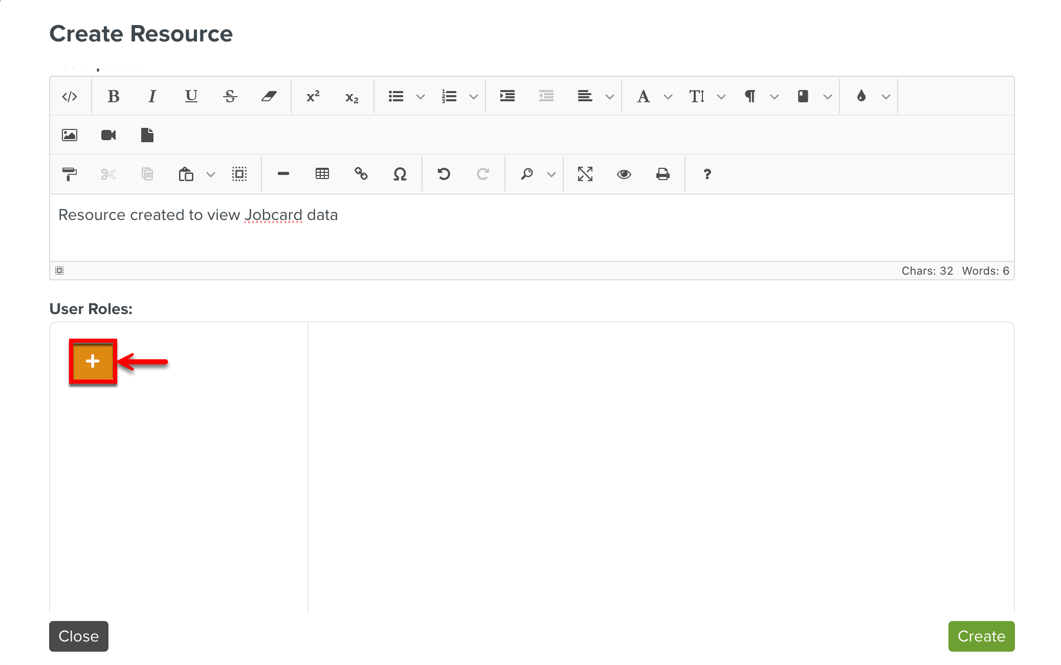Image resolution: width=1061 pixels, height=665 pixels.
Task: Click the green Create button
Action: point(981,636)
